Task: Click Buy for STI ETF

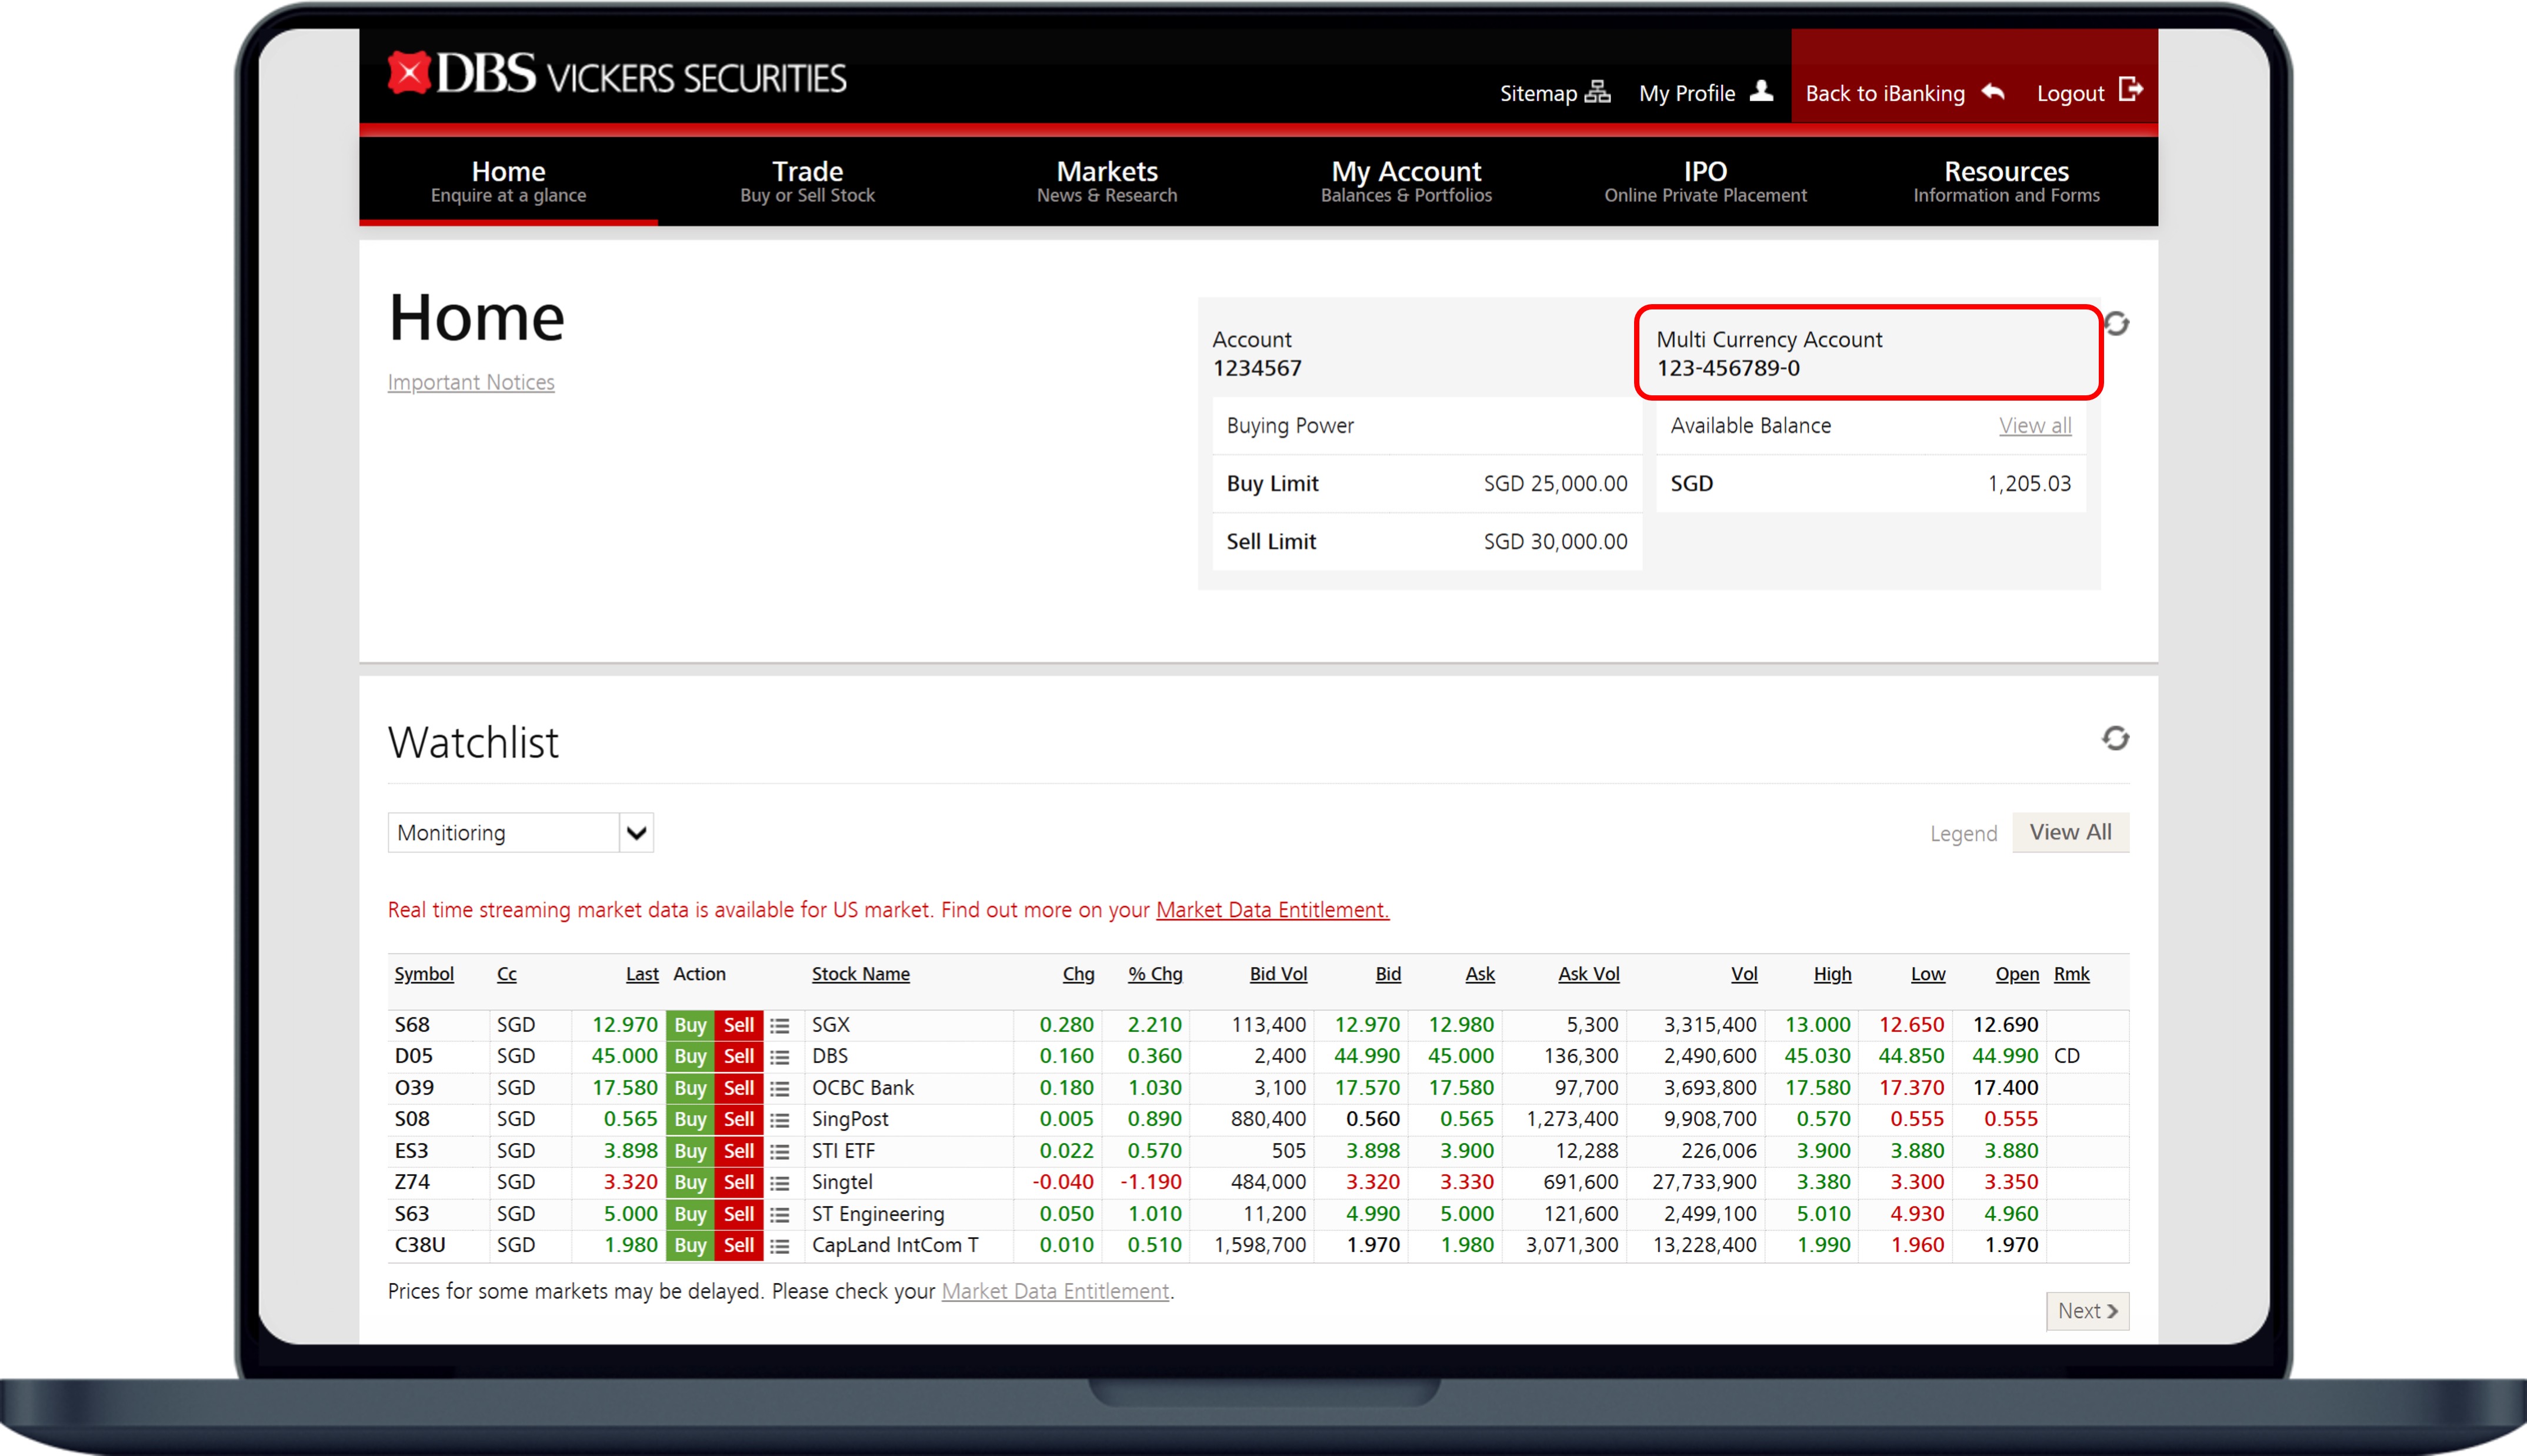Action: pos(690,1151)
